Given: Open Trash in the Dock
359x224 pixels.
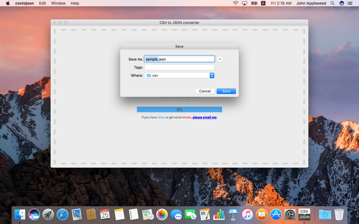Looking at the screenshot, I should coord(339,215).
